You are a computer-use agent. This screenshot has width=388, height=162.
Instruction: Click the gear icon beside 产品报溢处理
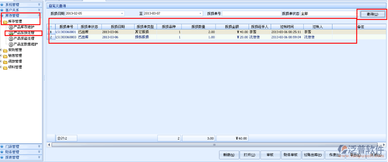10,39
